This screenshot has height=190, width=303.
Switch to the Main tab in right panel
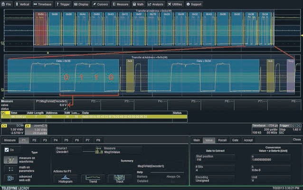[x=197, y=140]
